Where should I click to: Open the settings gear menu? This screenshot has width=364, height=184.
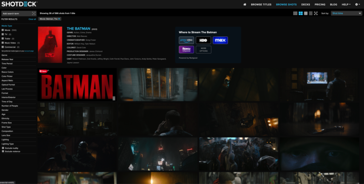click(x=357, y=5)
